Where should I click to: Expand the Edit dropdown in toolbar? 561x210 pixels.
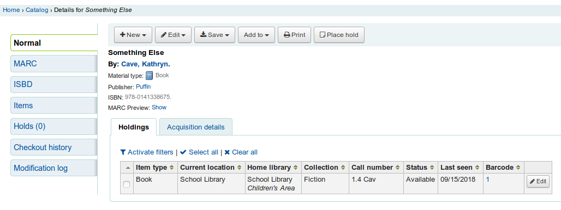click(173, 35)
